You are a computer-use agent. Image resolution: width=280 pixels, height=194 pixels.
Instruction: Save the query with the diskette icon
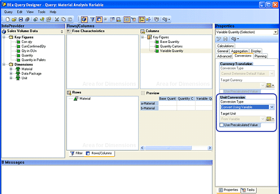pos(20,19)
